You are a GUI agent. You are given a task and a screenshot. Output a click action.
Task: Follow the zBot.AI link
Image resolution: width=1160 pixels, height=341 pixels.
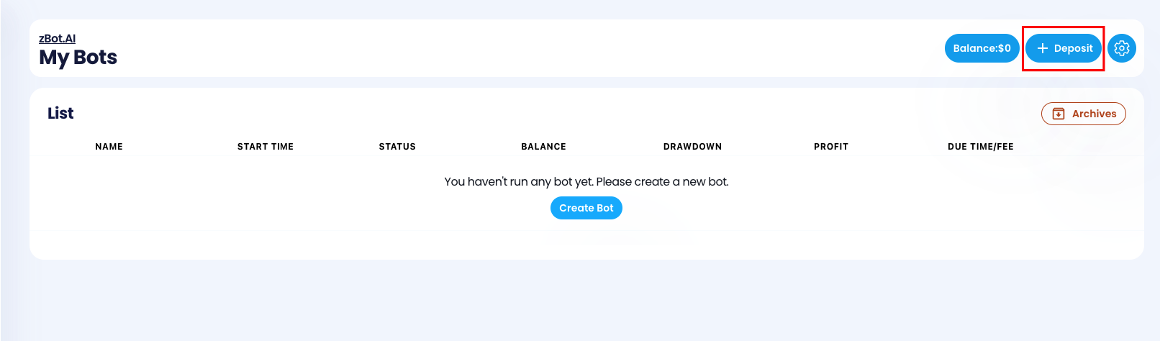tap(57, 38)
